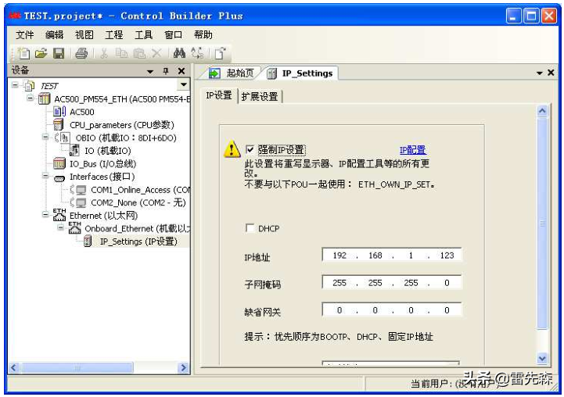Image resolution: width=564 pixels, height=397 pixels.
Task: Enable the DHCP checkbox
Action: click(x=250, y=228)
